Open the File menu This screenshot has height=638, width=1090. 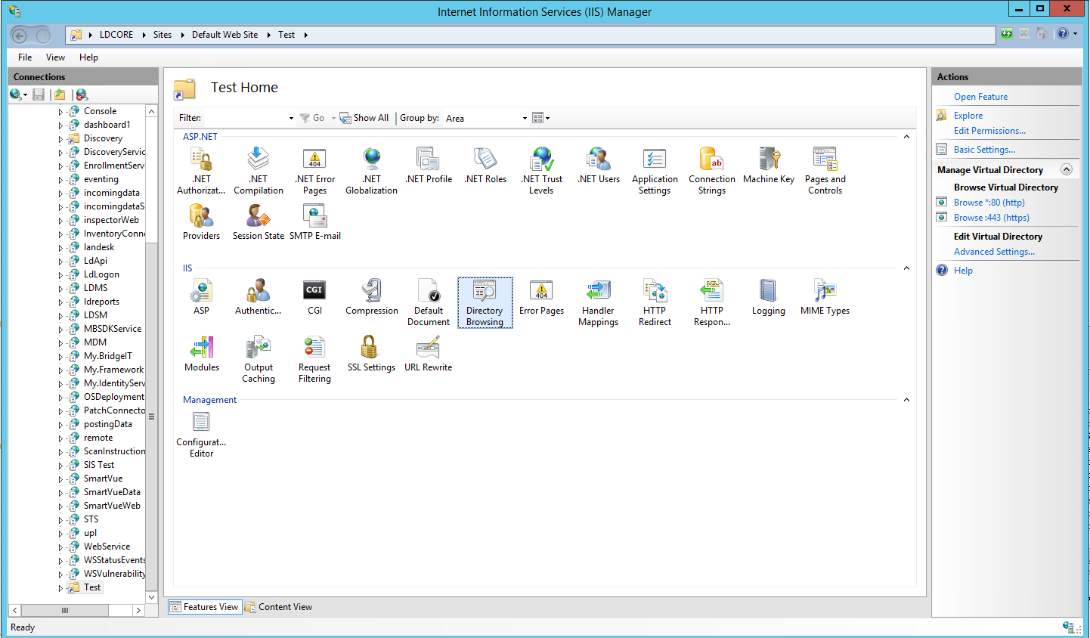25,57
